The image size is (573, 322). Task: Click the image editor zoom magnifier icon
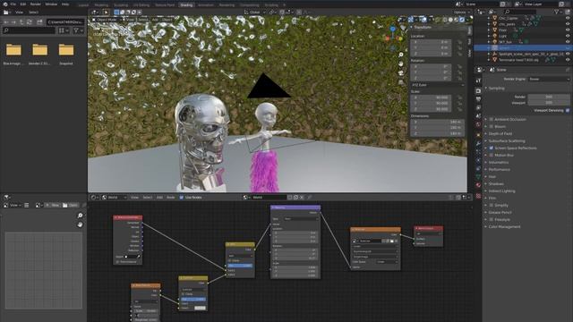point(80,216)
